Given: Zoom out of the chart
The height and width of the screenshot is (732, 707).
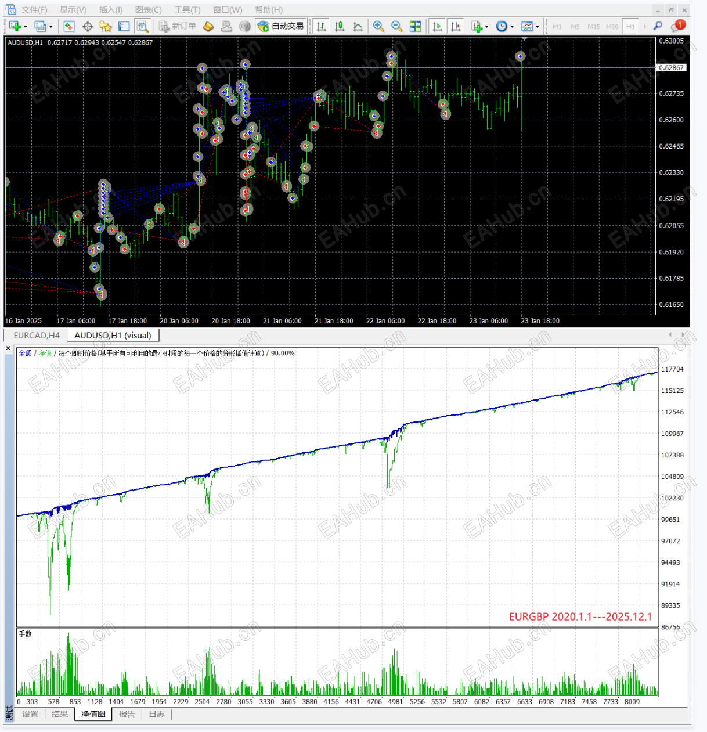Looking at the screenshot, I should tap(397, 26).
